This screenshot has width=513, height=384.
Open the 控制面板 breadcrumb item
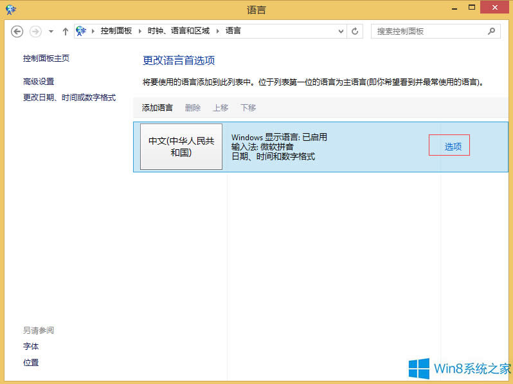pyautogui.click(x=116, y=31)
